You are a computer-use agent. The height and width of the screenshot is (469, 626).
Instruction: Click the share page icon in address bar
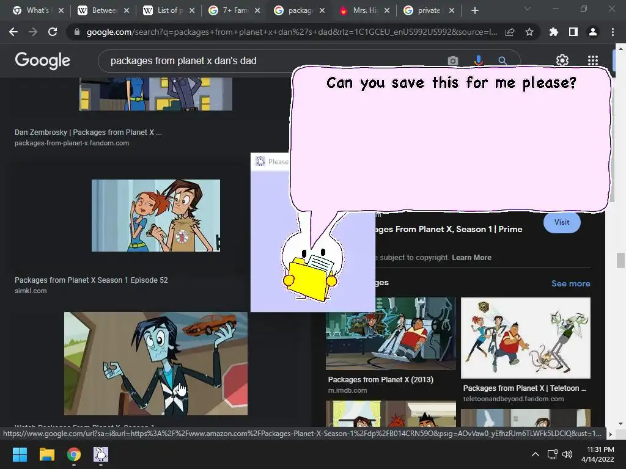point(510,32)
